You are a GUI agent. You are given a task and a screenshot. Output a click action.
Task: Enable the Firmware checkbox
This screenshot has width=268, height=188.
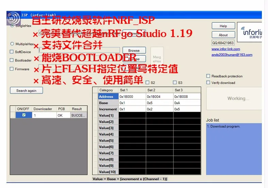coord(12,69)
